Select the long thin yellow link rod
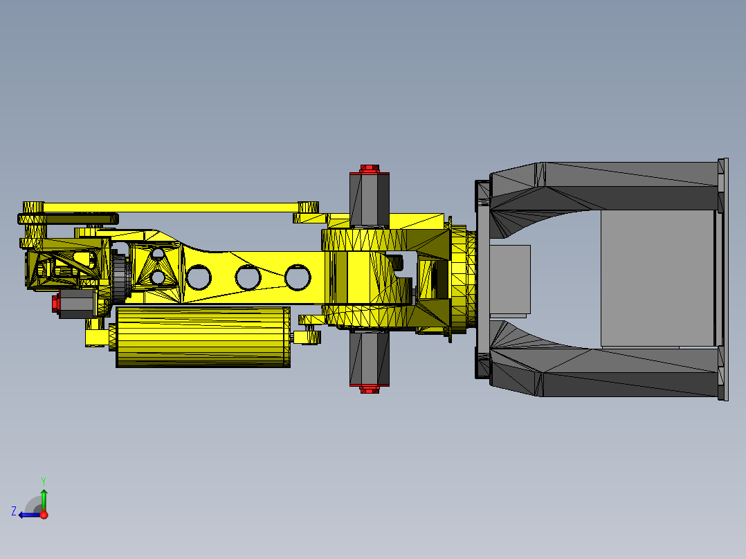The height and width of the screenshot is (559, 746). pos(171,208)
